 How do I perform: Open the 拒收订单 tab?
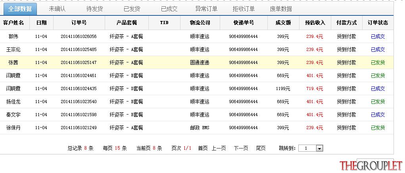[244, 9]
